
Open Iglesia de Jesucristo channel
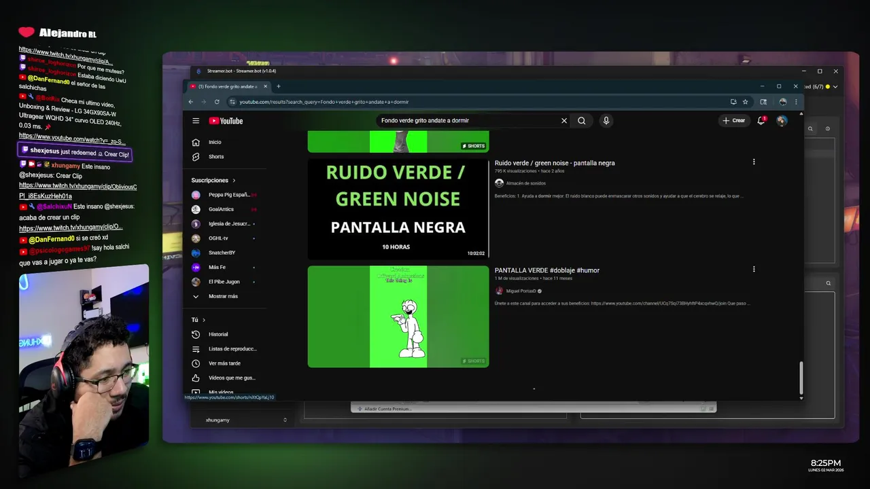224,223
